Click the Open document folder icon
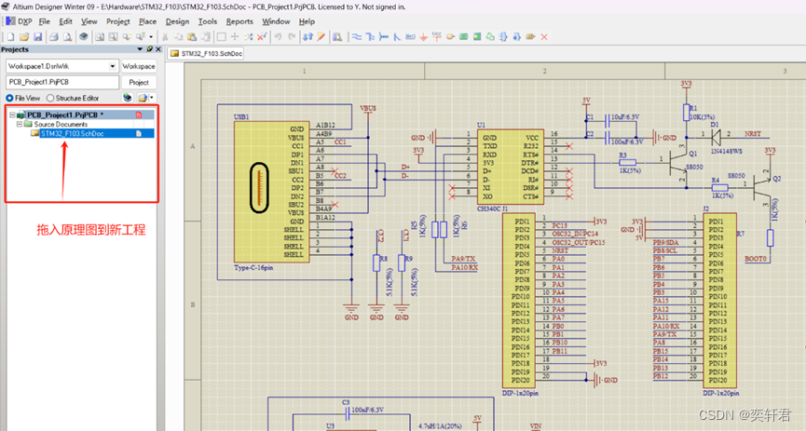This screenshot has width=806, height=431. click(24, 37)
